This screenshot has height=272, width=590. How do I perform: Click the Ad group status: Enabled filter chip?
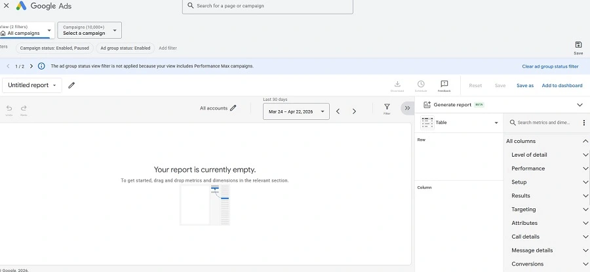[x=125, y=48]
